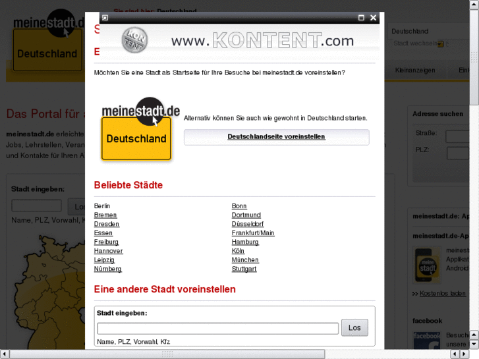Open the Kleinanzeigen tab in background page

tap(415, 70)
